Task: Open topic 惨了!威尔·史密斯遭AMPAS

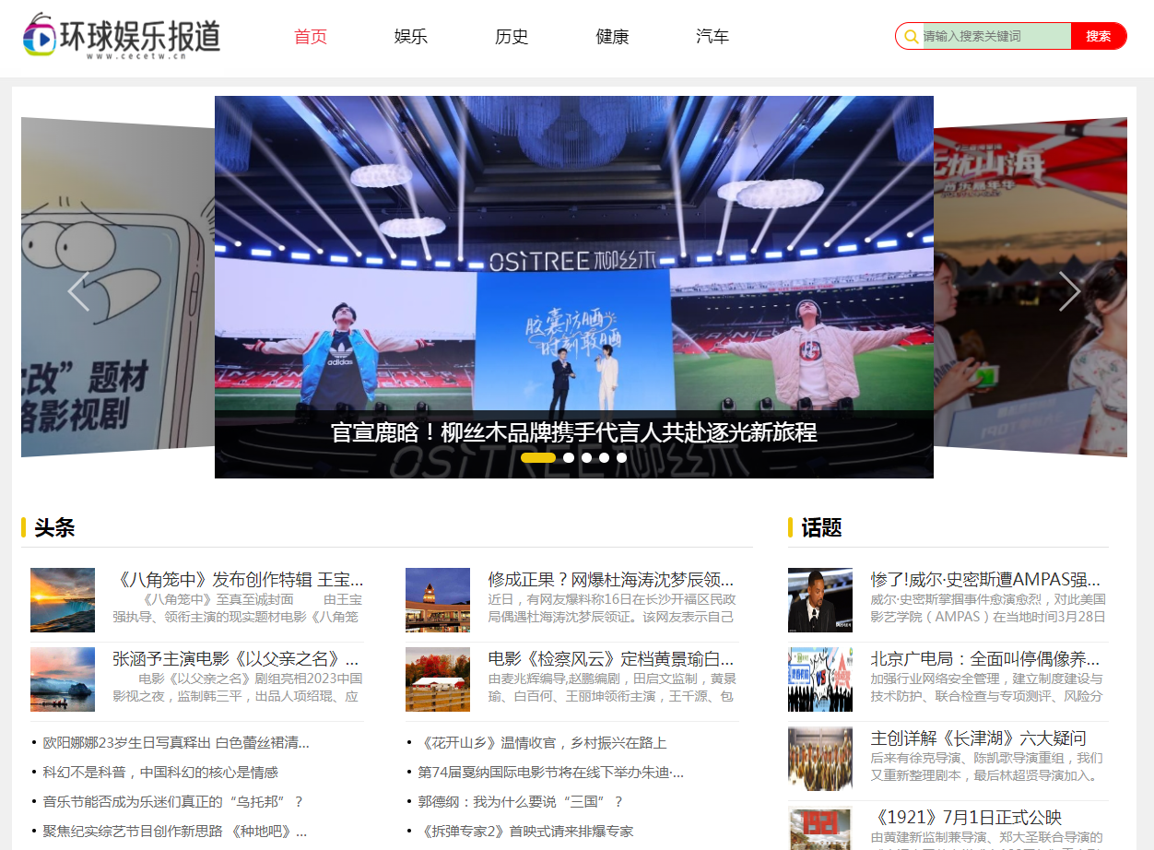Action: 985,580
